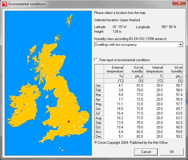Click the Nov row label
Viewport: 188px width, 160px height.
point(99,132)
